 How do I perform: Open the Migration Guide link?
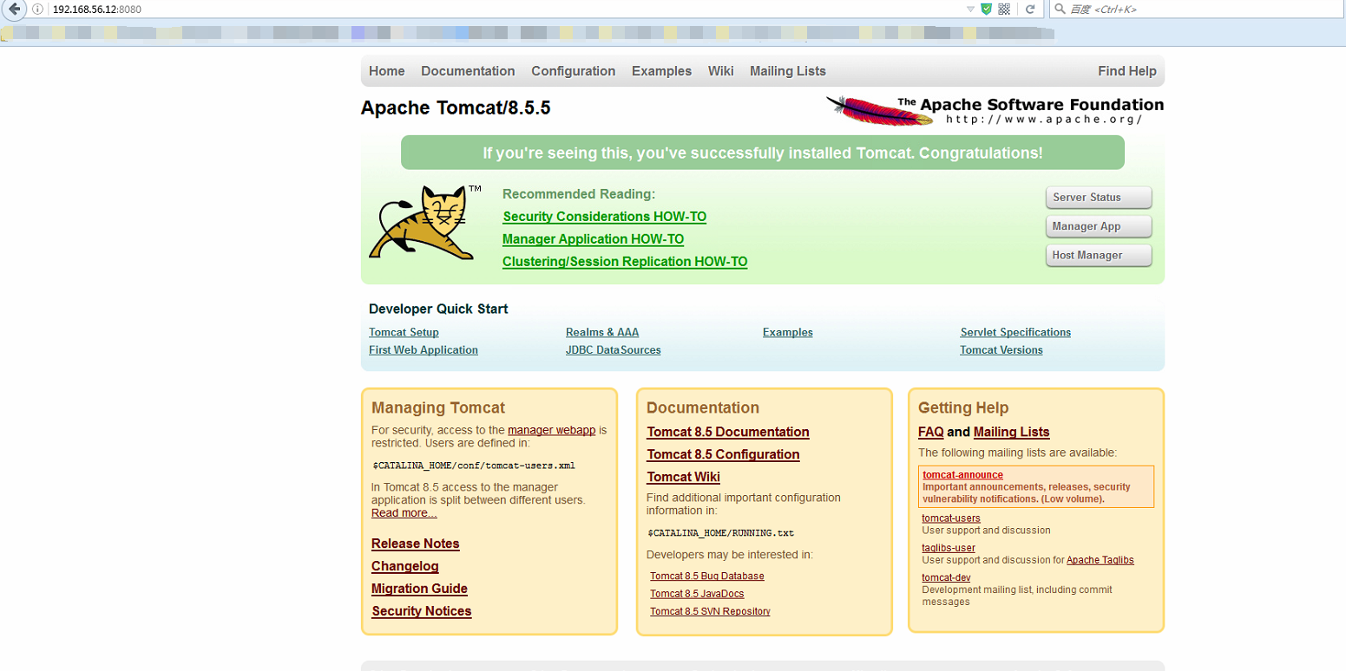420,589
